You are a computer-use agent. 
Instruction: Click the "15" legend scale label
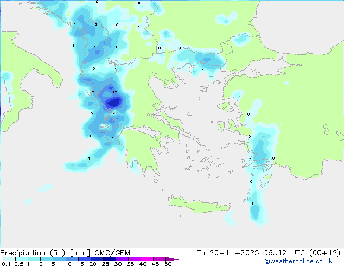(80, 264)
